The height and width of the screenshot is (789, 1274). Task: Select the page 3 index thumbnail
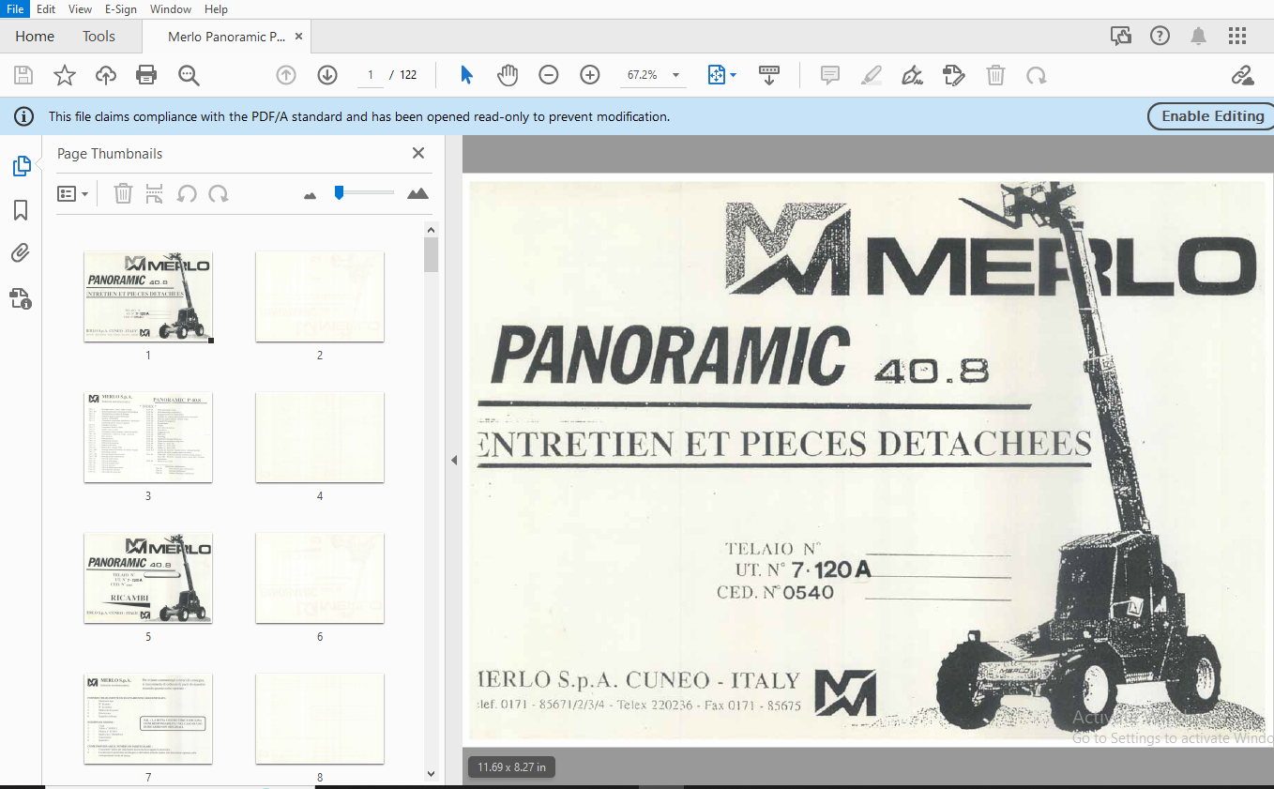pyautogui.click(x=148, y=437)
